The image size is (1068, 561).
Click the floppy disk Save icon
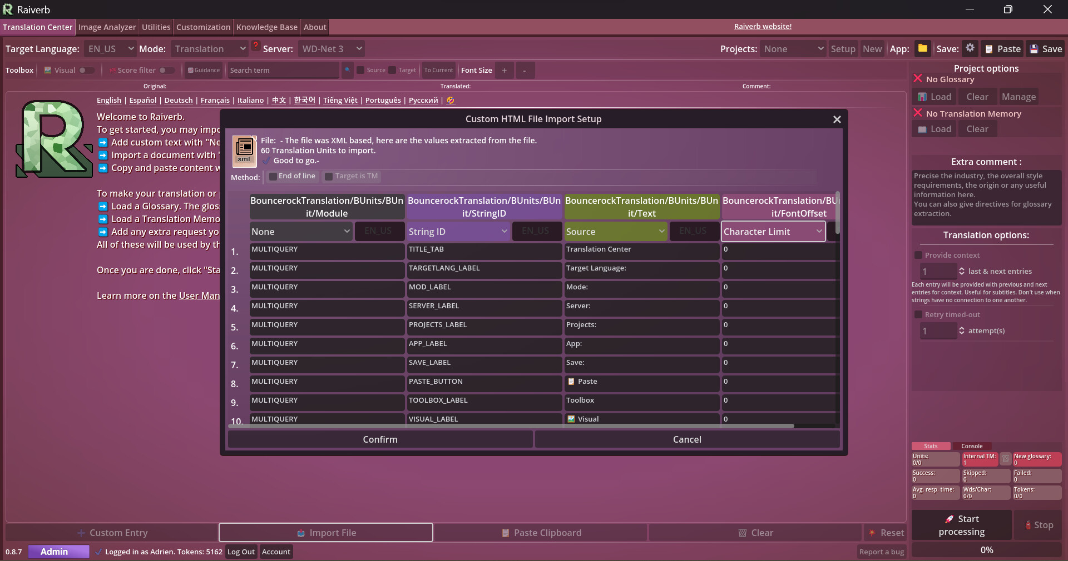click(1034, 49)
